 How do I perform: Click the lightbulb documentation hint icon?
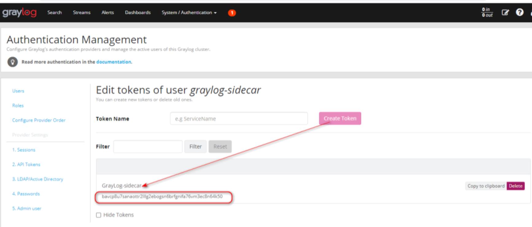[13, 62]
